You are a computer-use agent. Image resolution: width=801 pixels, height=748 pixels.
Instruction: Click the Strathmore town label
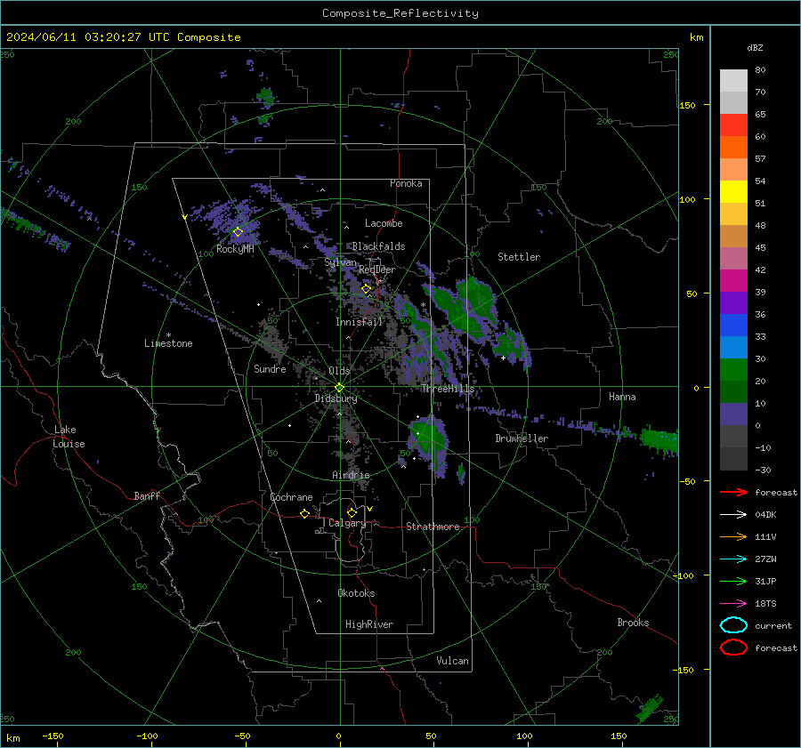[x=433, y=527]
